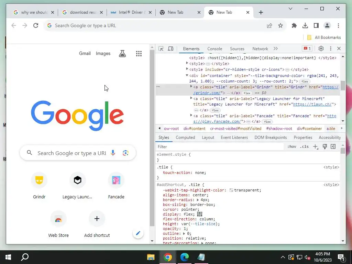Expand the outline 0 shorthand
Image resolution: width=352 pixels, height=264 pixels.
coord(184,233)
